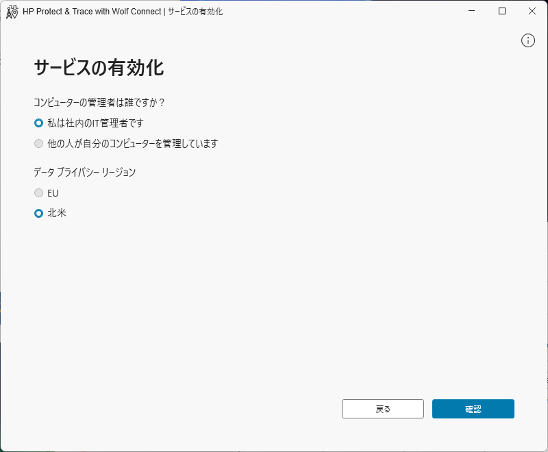548x452 pixels.
Task: Select the 私は社内のIT管理者です radio button
Action: tap(39, 123)
